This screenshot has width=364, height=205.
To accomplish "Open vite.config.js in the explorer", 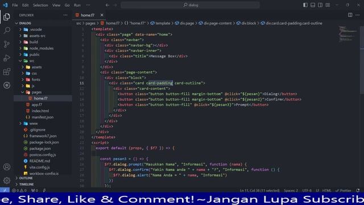I will [x=43, y=167].
